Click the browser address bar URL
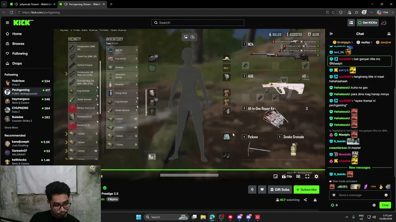The width and height of the screenshot is (396, 222). point(41,12)
